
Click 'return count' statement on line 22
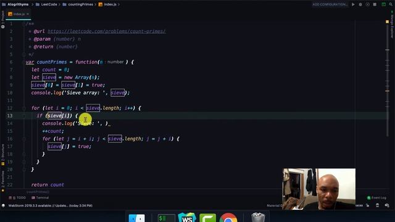click(48, 185)
